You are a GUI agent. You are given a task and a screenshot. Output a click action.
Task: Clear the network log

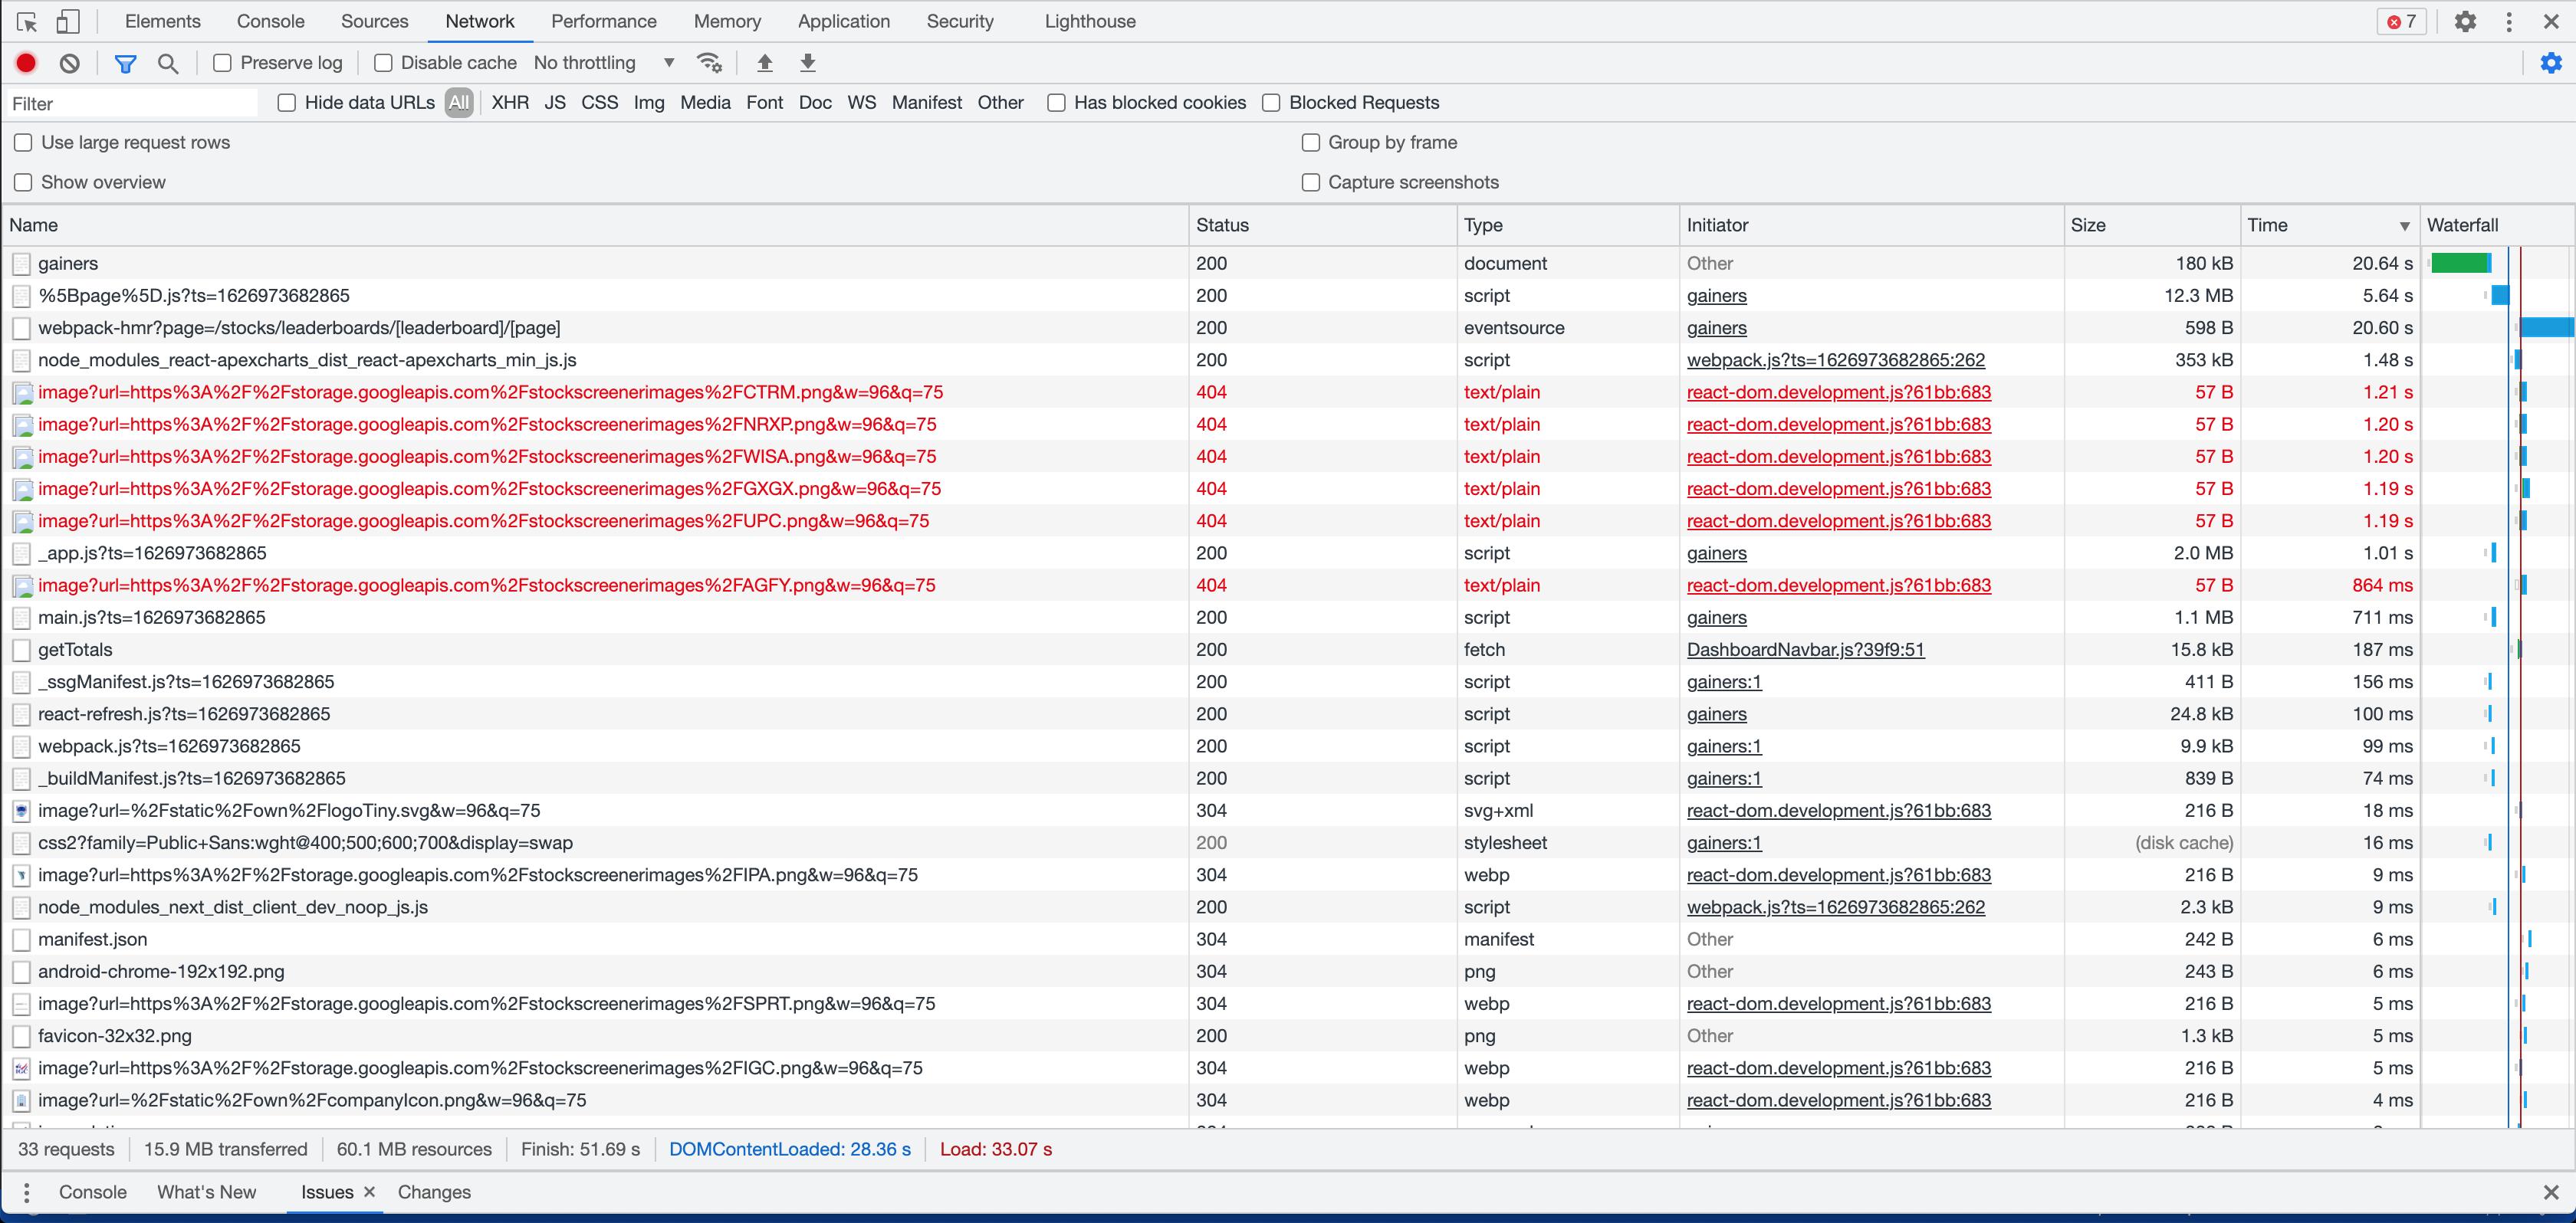(x=69, y=63)
